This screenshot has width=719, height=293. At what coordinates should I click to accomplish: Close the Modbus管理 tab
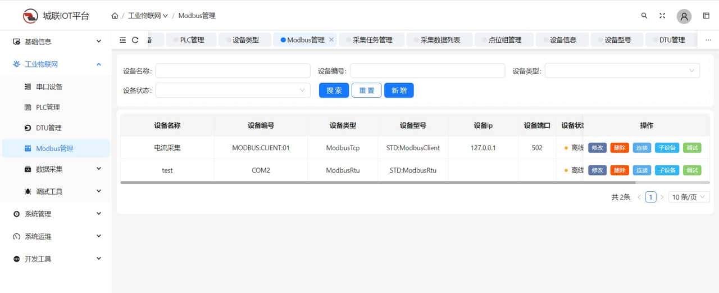pyautogui.click(x=331, y=39)
